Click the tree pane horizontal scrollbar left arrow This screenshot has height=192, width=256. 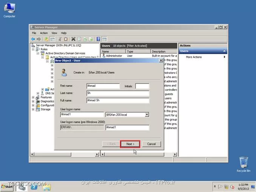[32, 154]
